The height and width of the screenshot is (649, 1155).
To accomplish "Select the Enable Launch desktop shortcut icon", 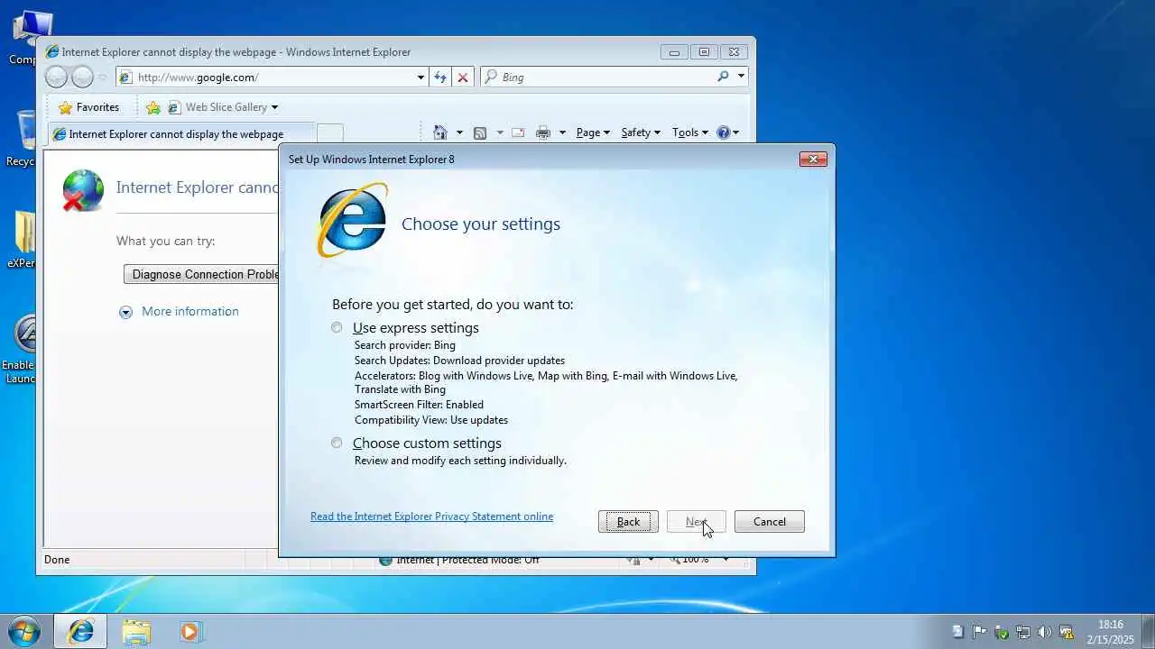I will click(22, 350).
